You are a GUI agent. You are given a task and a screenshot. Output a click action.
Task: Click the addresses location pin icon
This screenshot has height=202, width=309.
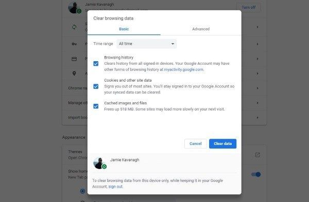(74, 74)
